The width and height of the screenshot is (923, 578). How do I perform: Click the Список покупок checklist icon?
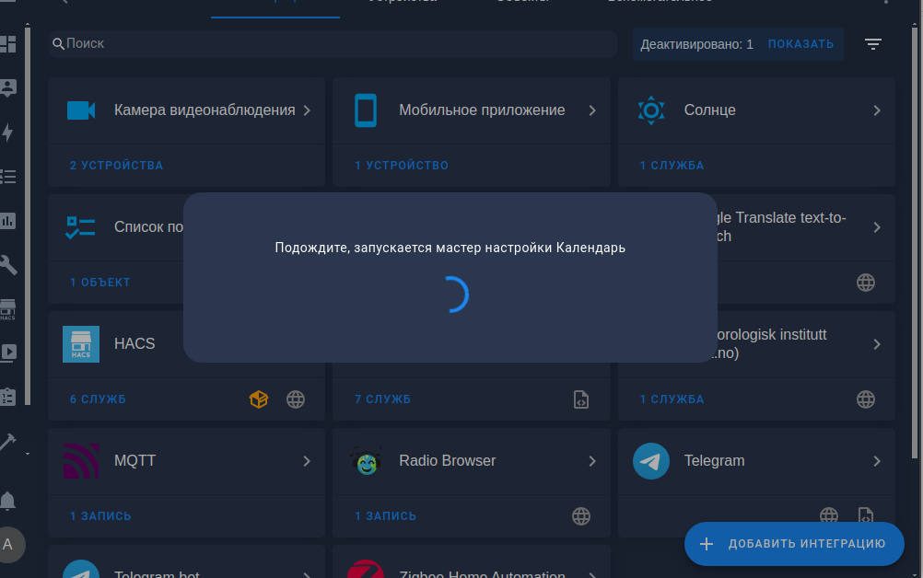coord(81,227)
